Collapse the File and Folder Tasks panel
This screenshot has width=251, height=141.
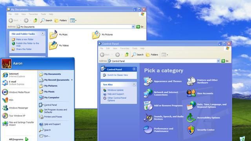(x=43, y=34)
